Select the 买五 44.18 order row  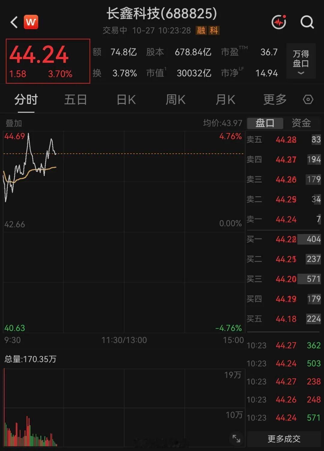pyautogui.click(x=284, y=319)
